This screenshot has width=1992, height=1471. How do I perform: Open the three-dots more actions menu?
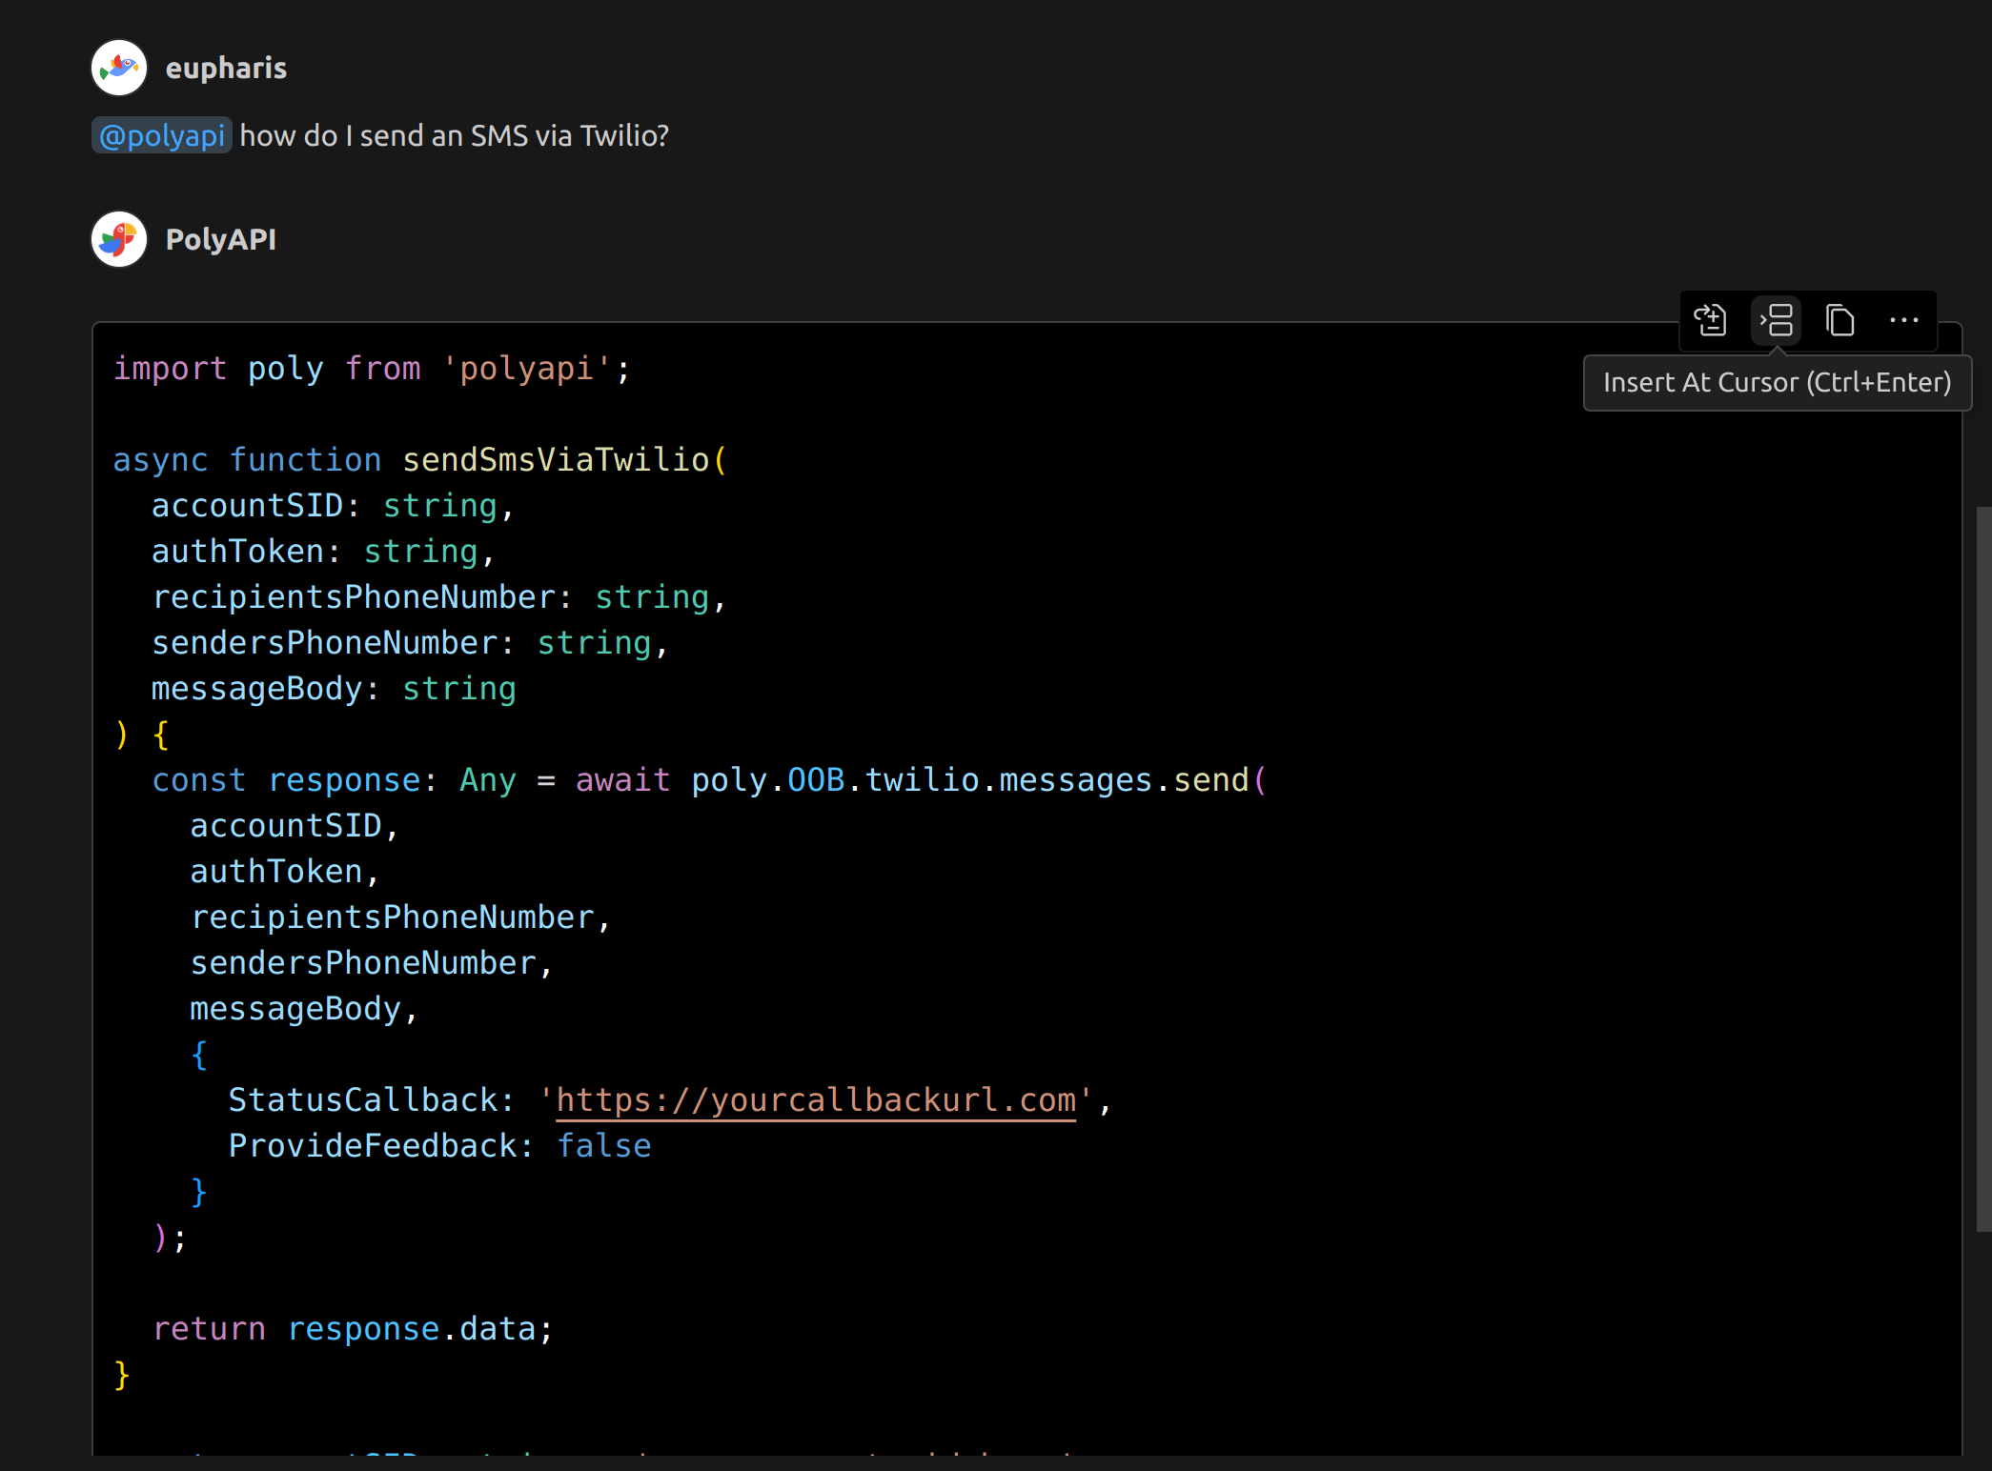click(1903, 320)
